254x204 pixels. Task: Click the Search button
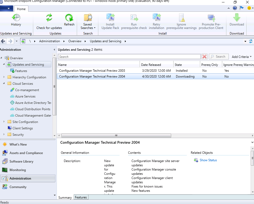coord(219,57)
